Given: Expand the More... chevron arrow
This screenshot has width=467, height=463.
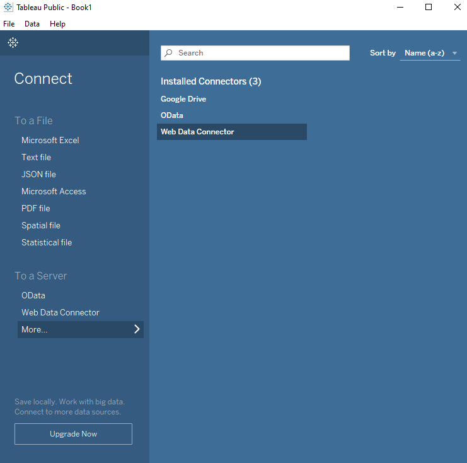Looking at the screenshot, I should pyautogui.click(x=137, y=329).
